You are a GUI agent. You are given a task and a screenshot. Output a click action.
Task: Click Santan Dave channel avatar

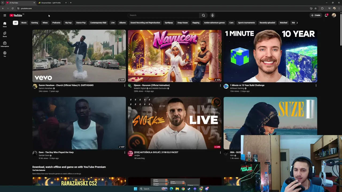(x=35, y=153)
